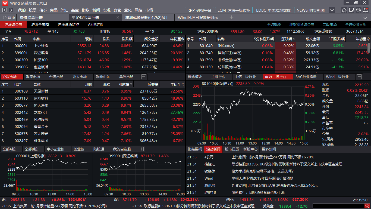
Task: Switch to 股市日历 news tab
Action: (x=232, y=149)
